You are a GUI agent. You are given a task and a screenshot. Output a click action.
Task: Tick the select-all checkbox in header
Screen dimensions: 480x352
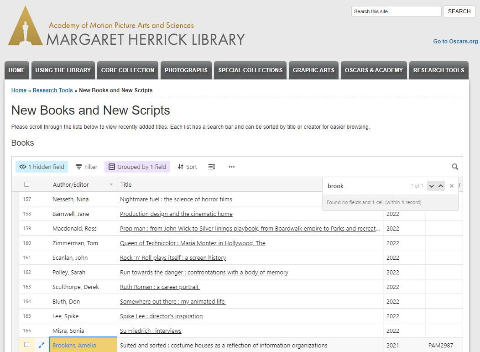tap(27, 184)
